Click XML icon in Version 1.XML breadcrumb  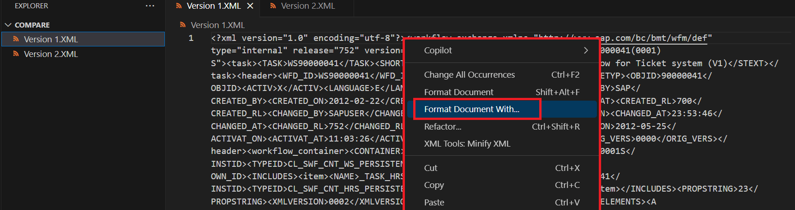pos(183,25)
